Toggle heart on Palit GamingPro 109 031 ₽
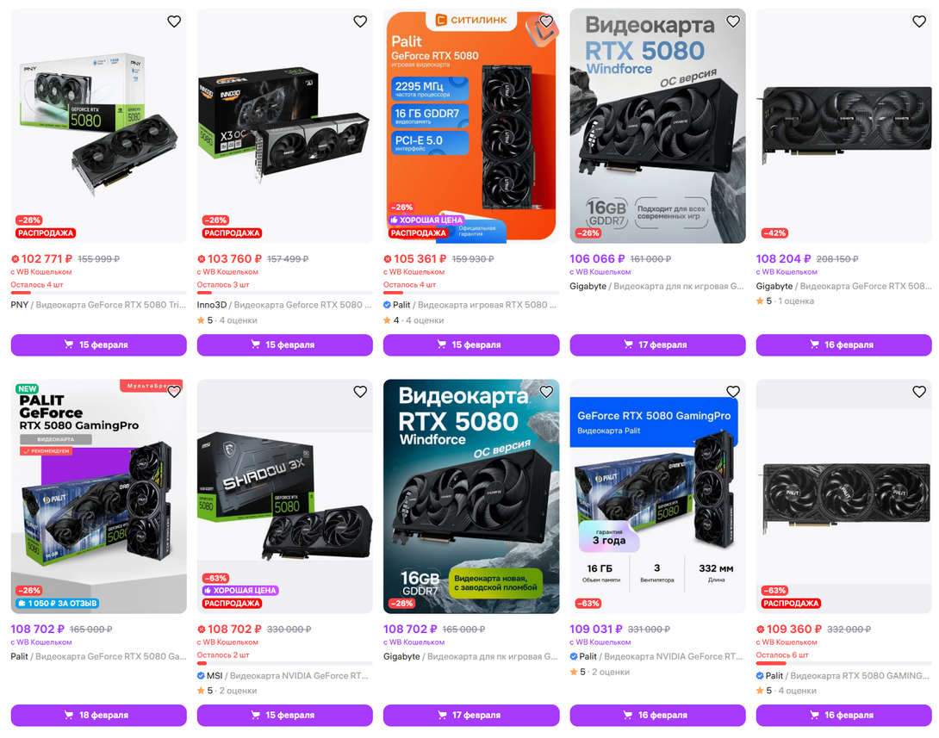 click(x=733, y=392)
